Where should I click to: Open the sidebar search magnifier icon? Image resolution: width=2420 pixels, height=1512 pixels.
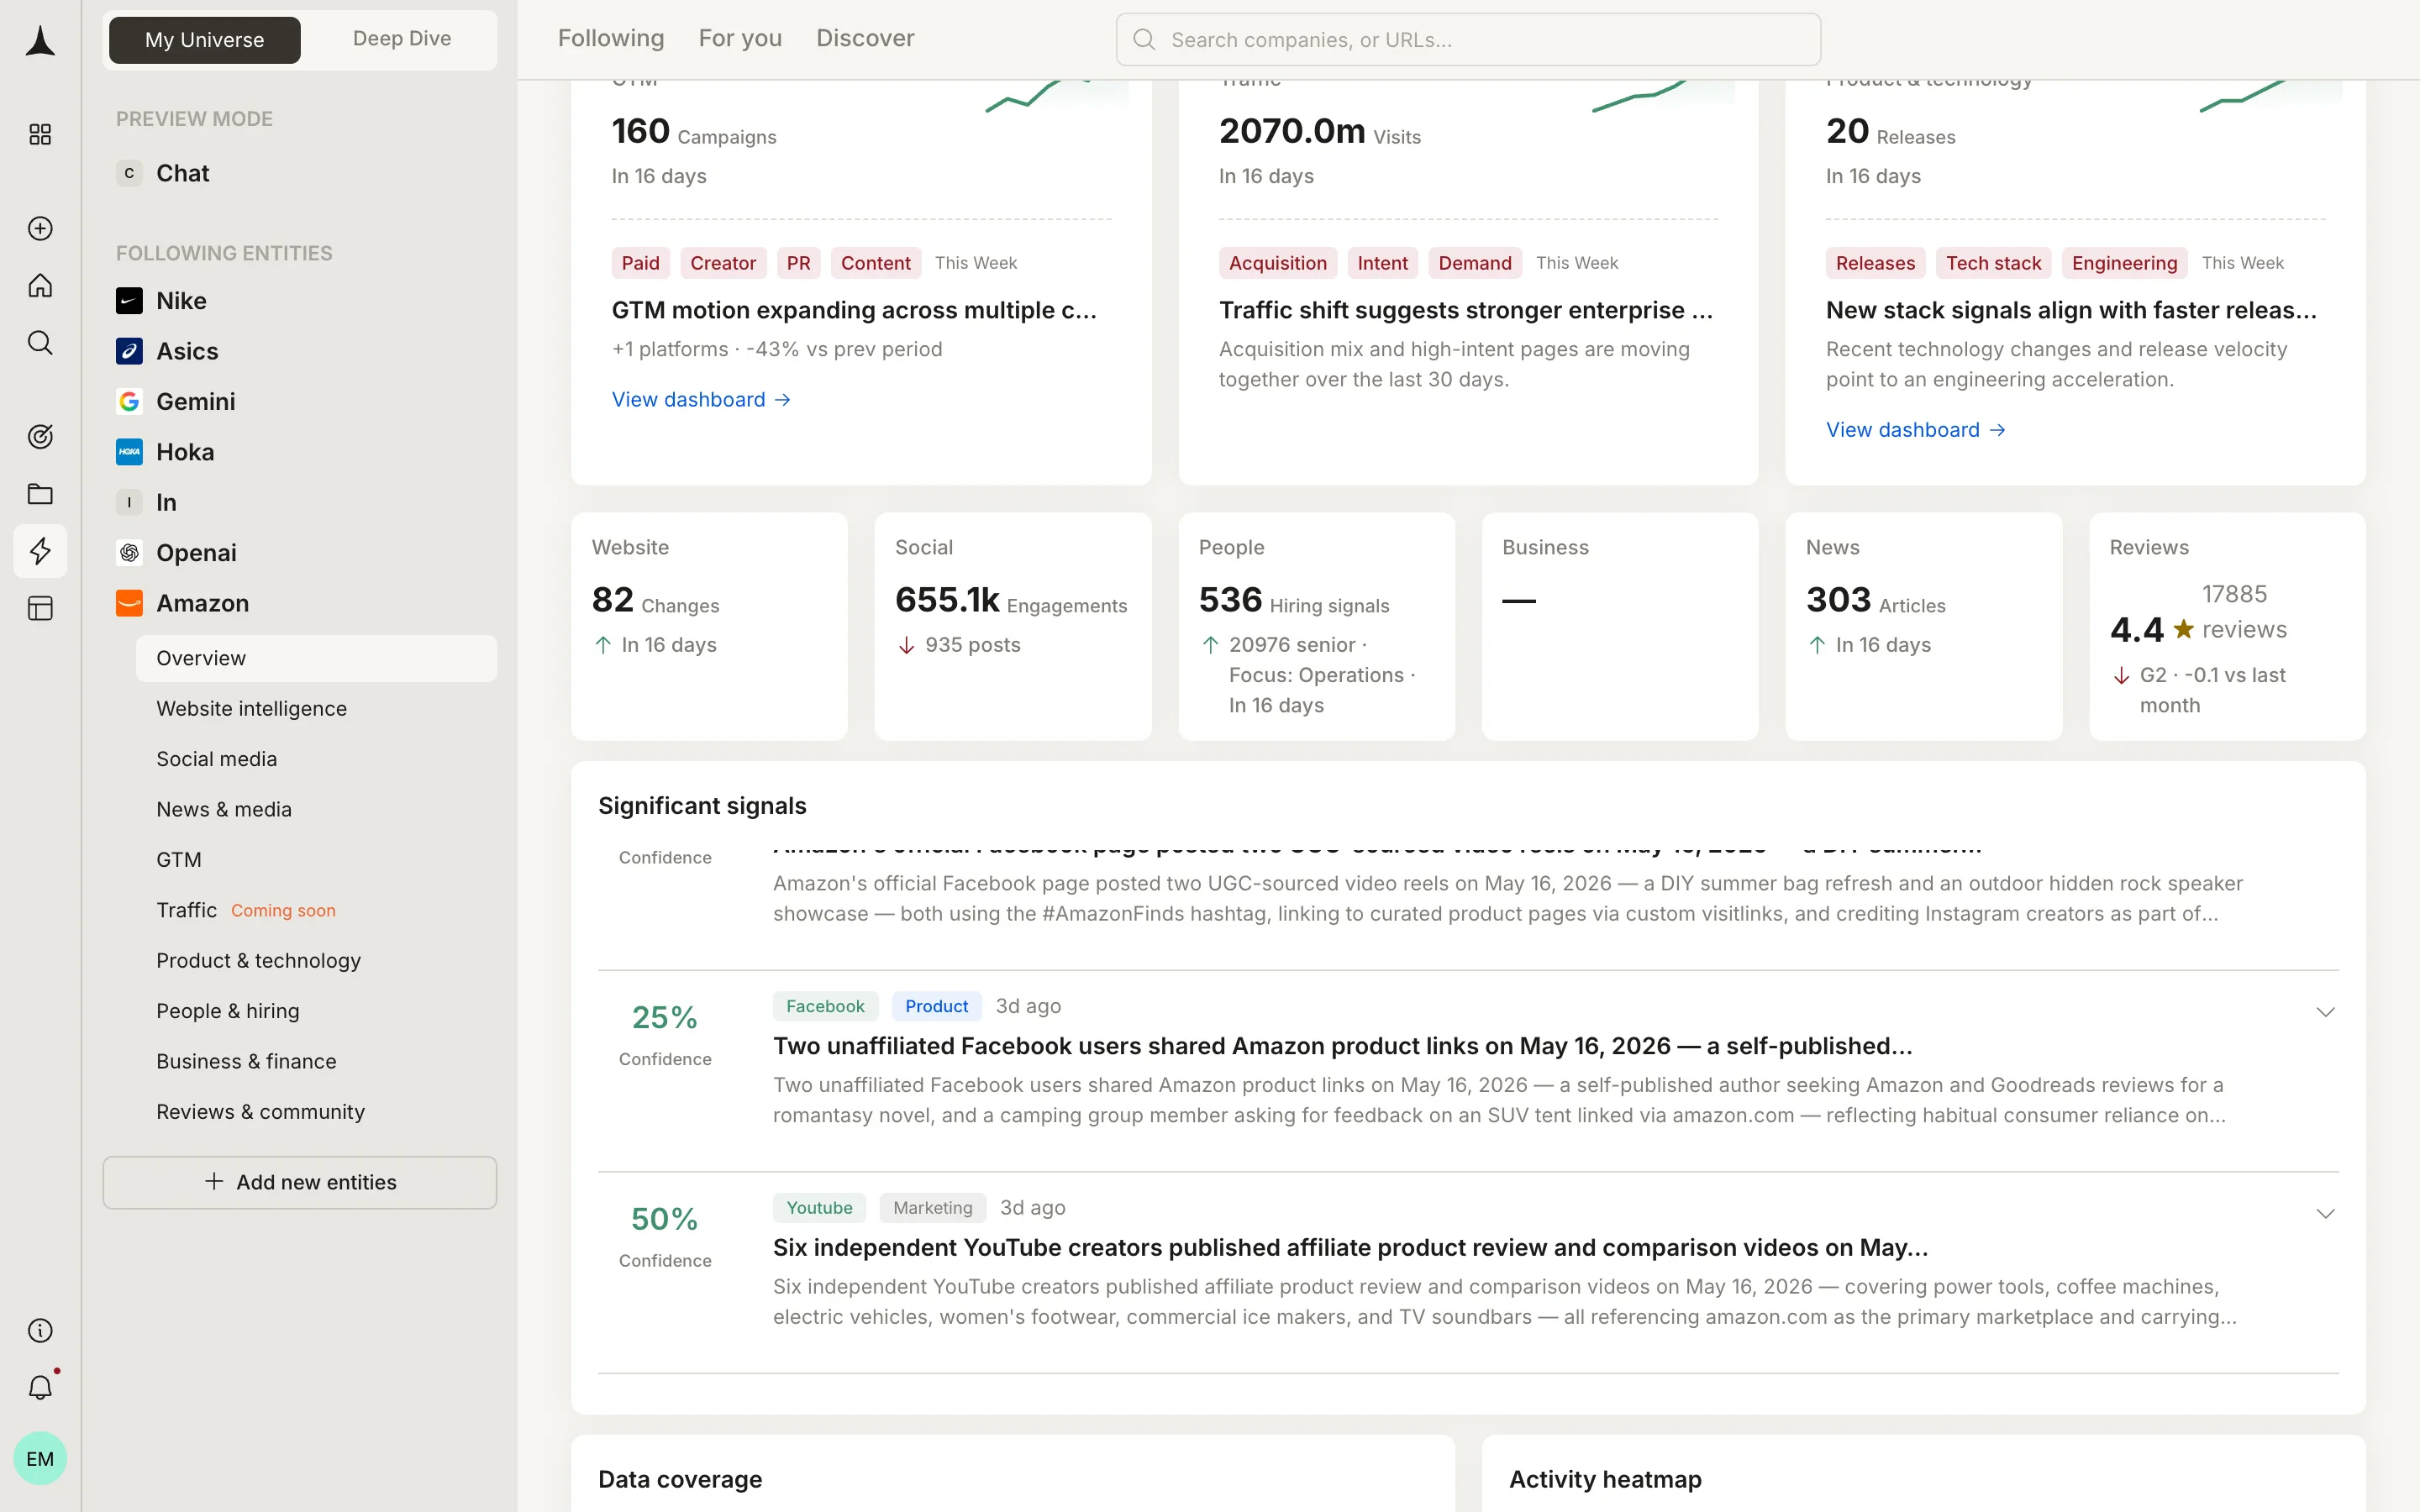tap(40, 343)
